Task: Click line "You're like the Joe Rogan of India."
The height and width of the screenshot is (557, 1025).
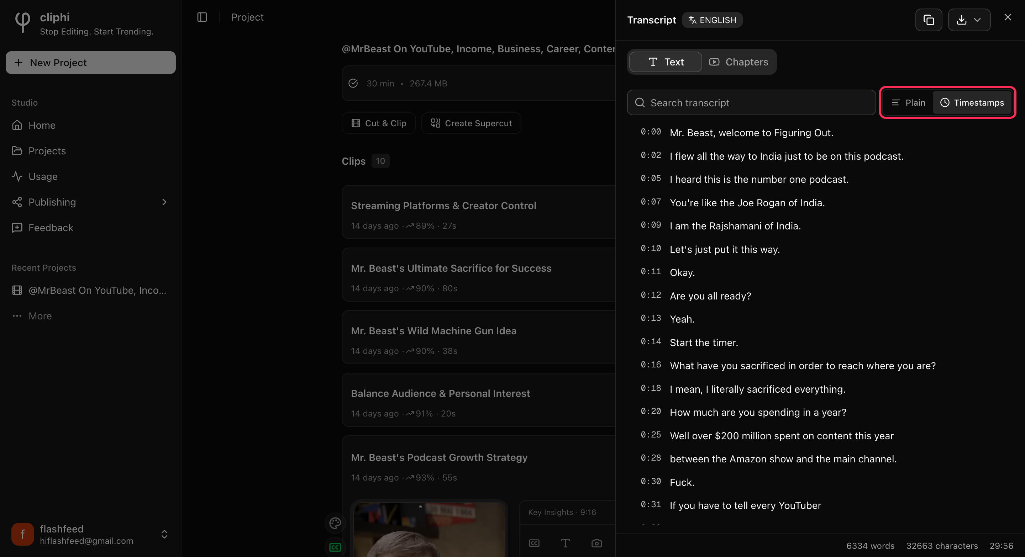Action: click(747, 203)
